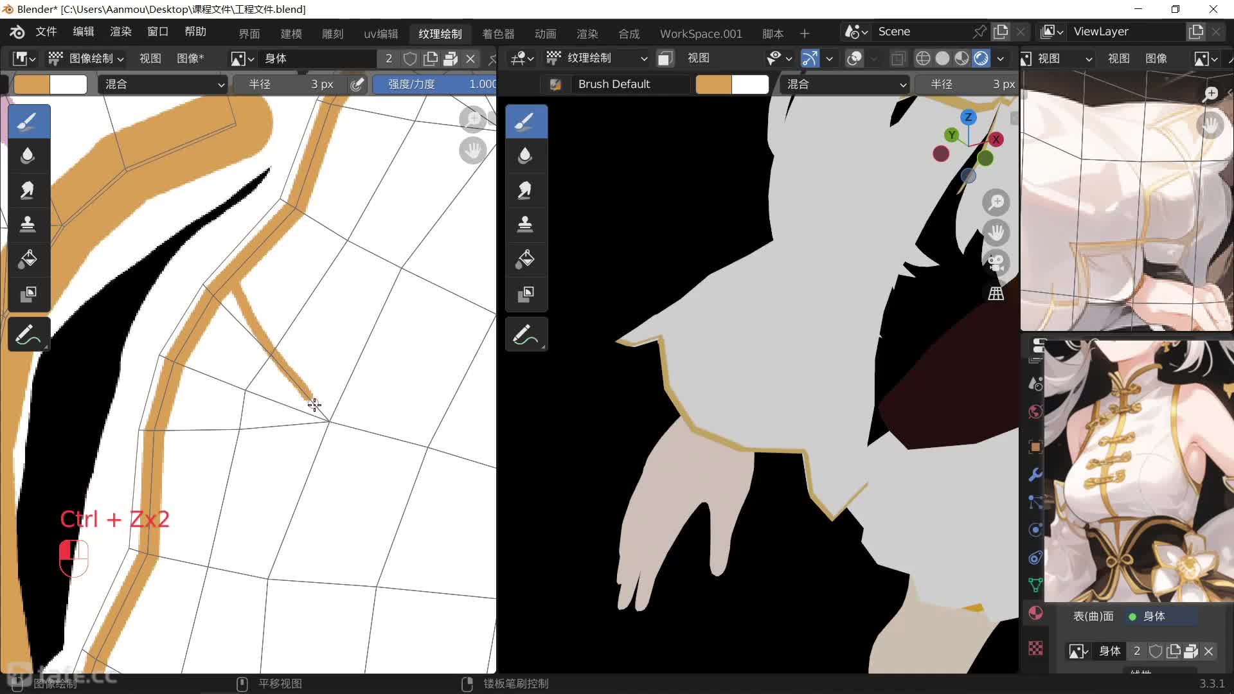This screenshot has width=1234, height=694.
Task: Open the Physics properties tab
Action: 1035,529
